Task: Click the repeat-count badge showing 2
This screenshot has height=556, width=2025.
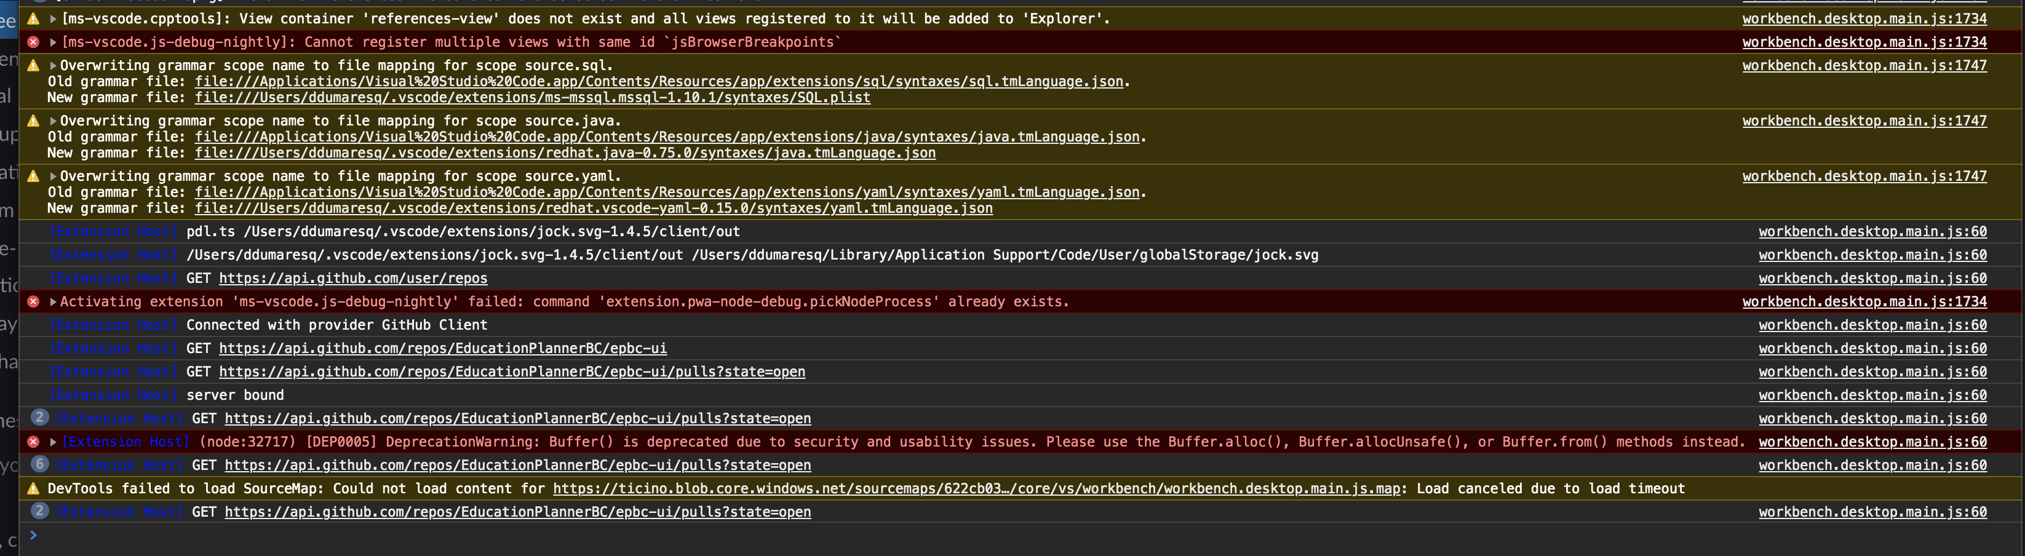Action: [x=39, y=418]
